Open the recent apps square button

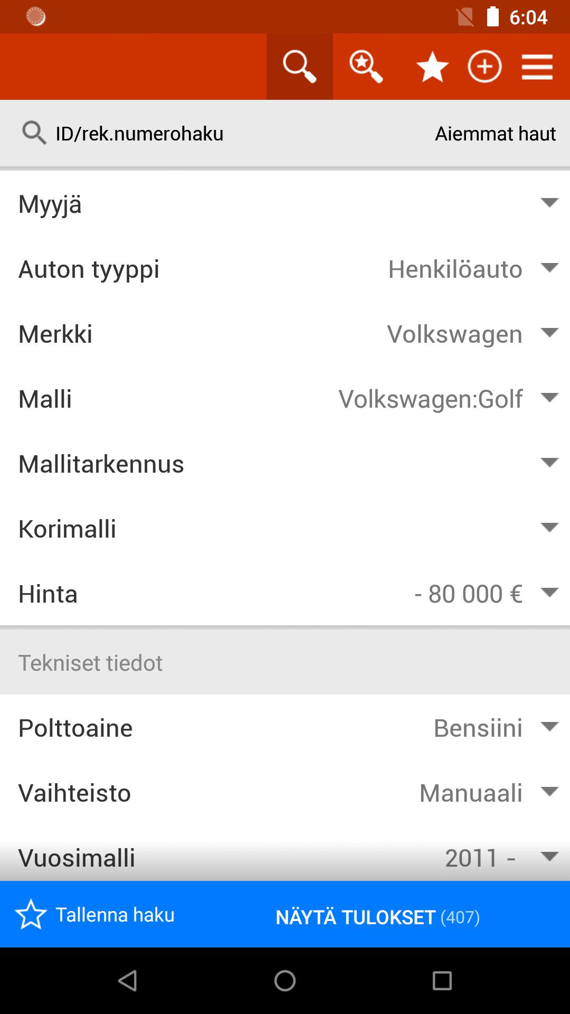(x=442, y=981)
